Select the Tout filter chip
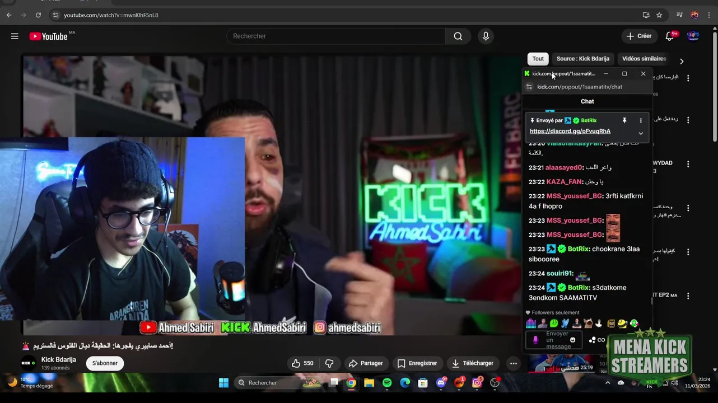Viewport: 718px width, 403px height. (x=538, y=59)
